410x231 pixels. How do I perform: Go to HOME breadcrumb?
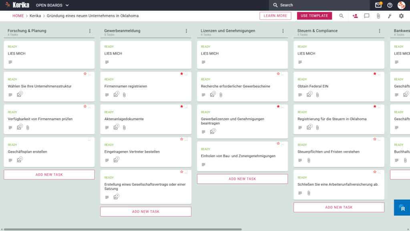(18, 16)
